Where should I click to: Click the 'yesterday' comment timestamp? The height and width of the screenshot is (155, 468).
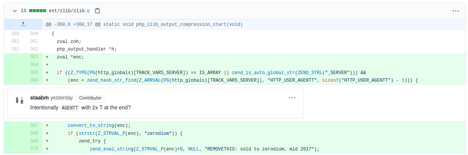[x=62, y=98]
